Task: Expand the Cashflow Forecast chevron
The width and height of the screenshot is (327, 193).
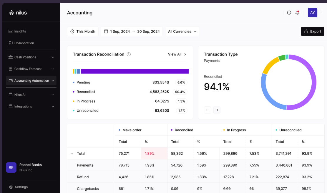Action: coord(53,69)
